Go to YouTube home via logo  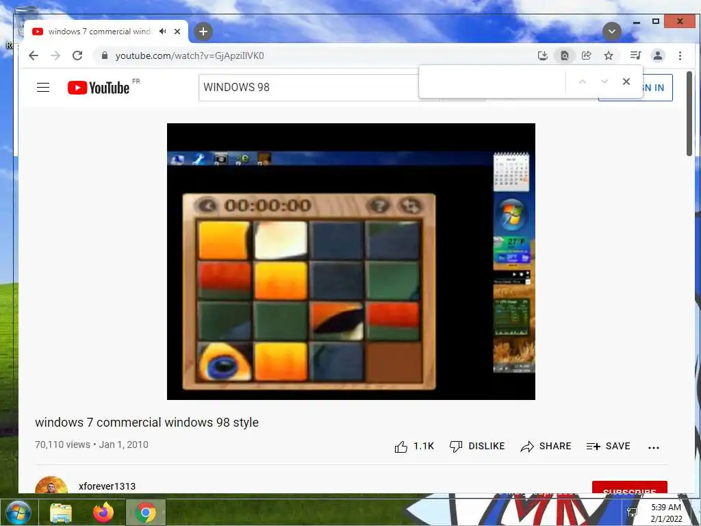(99, 87)
